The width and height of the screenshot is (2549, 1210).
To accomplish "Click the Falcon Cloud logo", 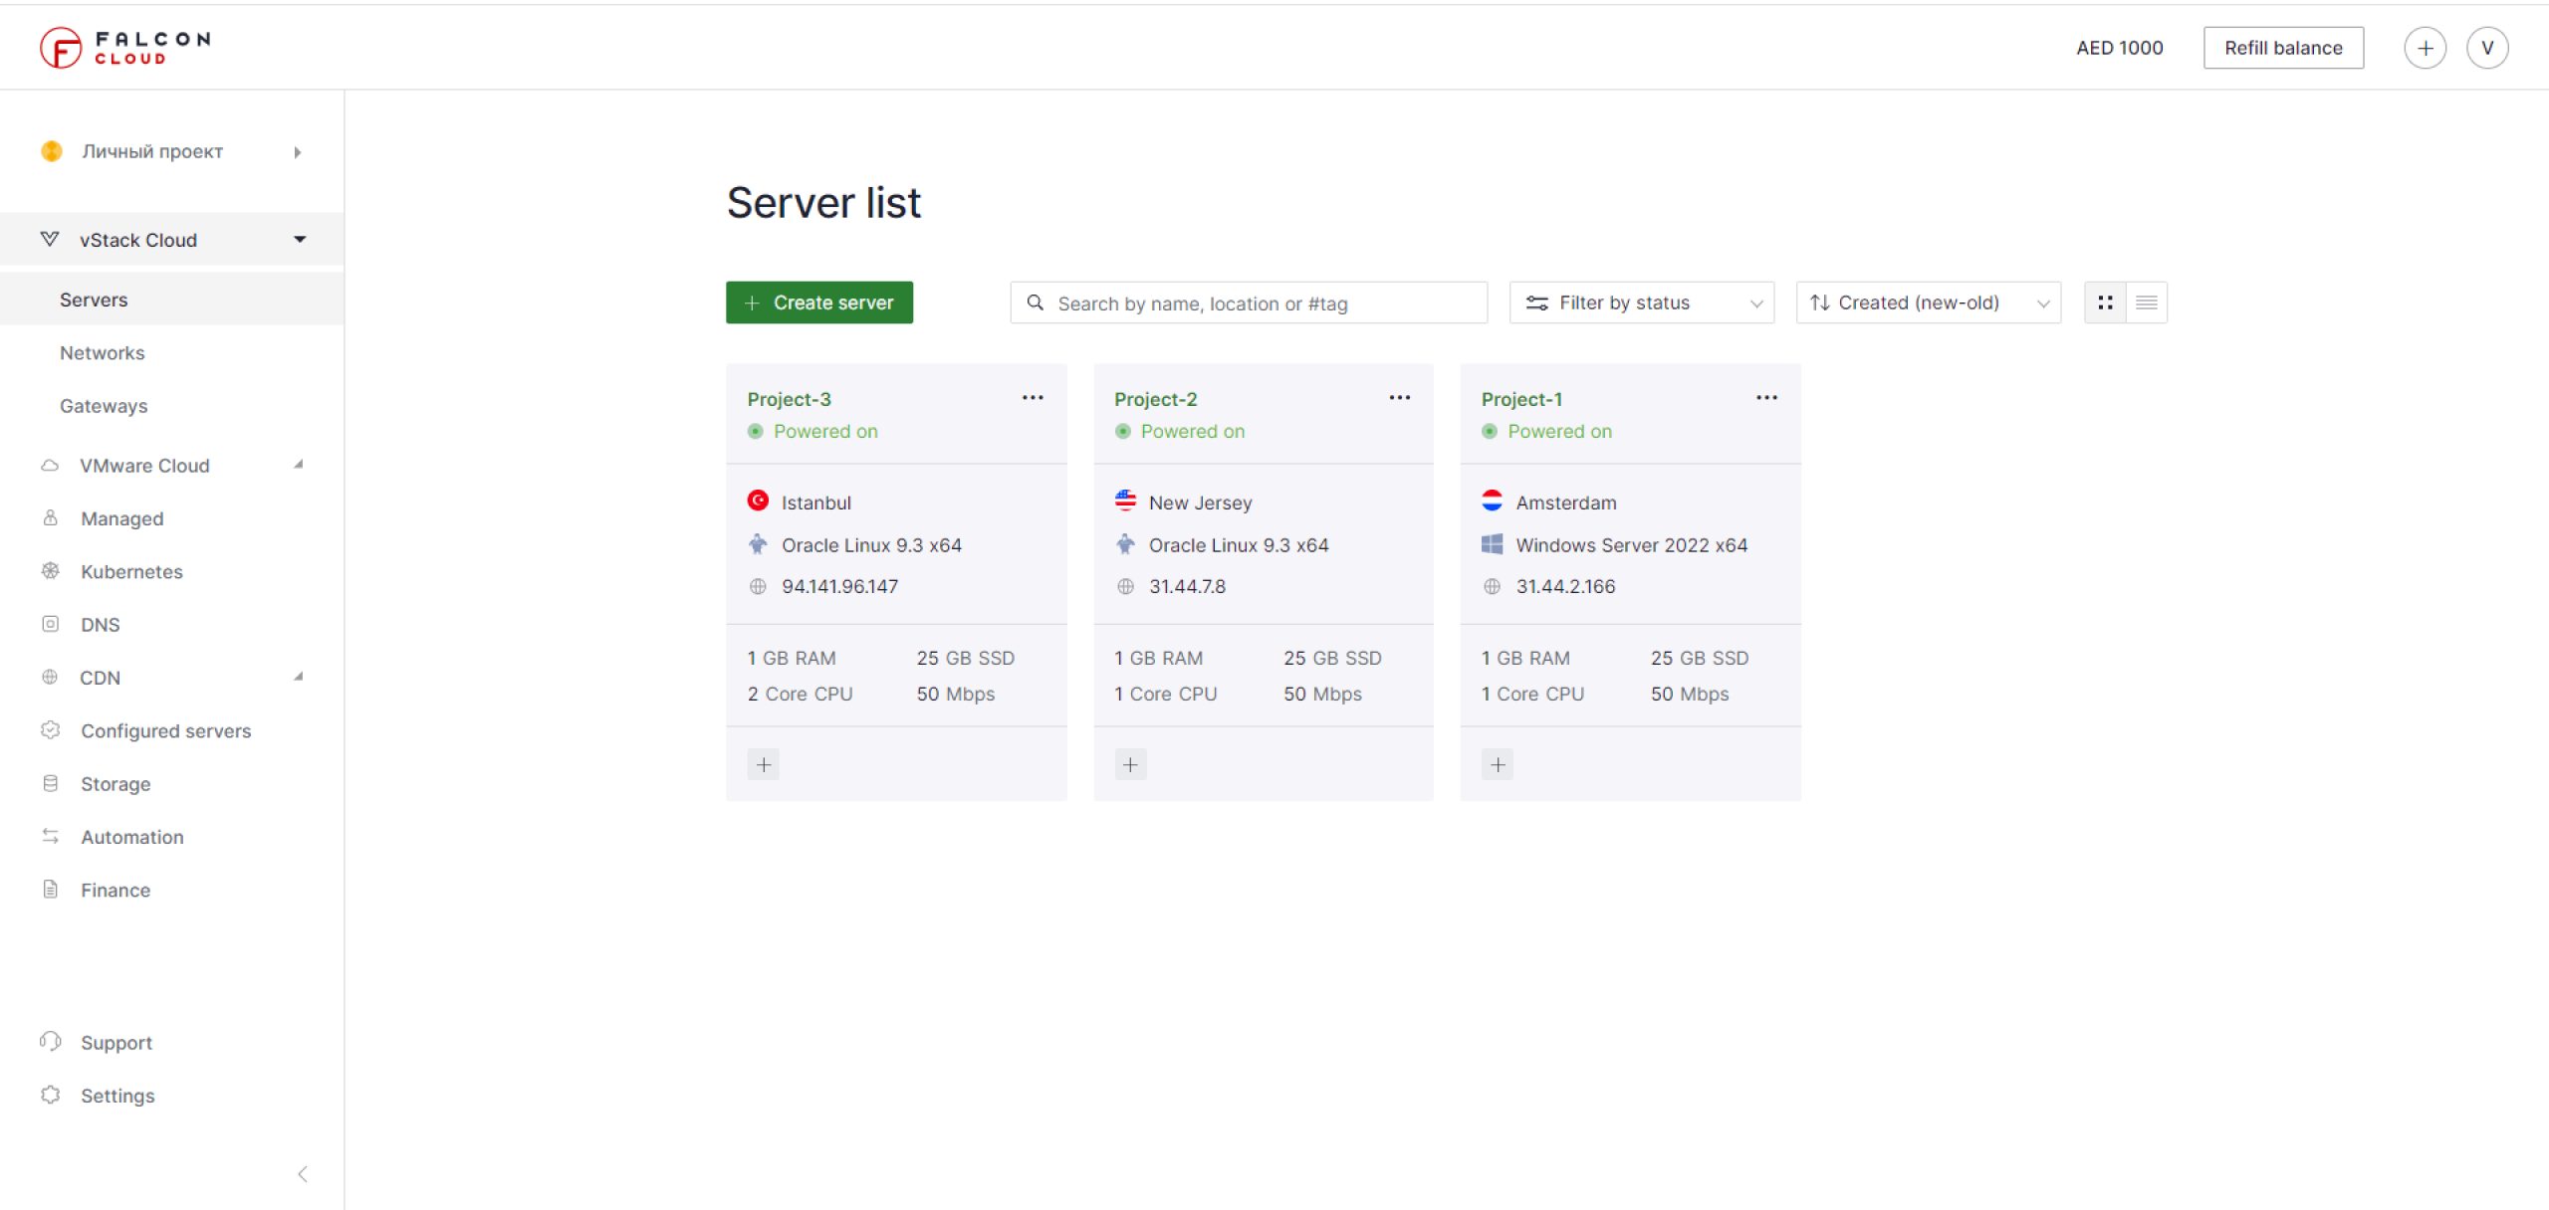I will [x=125, y=48].
